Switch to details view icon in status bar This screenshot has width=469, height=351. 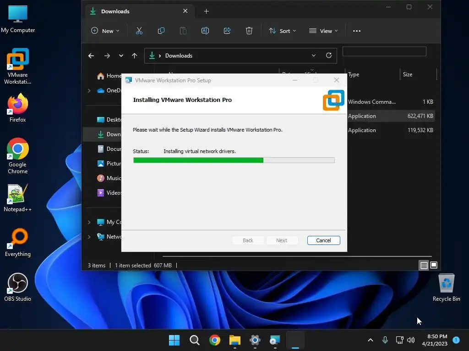[424, 265]
